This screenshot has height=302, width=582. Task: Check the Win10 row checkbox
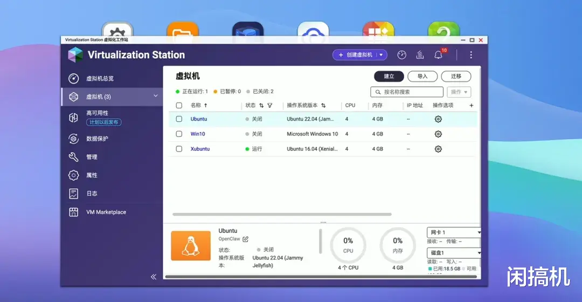point(179,134)
